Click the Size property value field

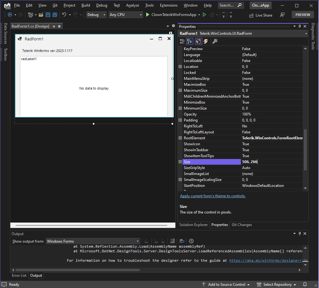[x=271, y=162]
